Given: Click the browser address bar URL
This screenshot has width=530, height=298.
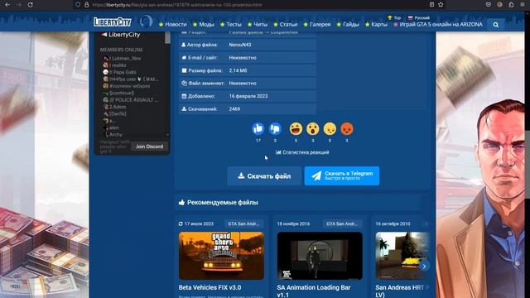Looking at the screenshot, I should [176, 5].
